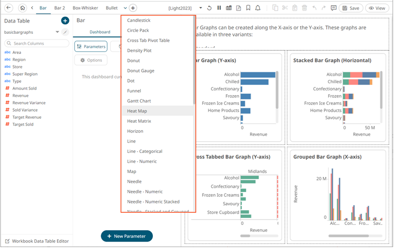Open the comments speech bubble icon
The height and width of the screenshot is (248, 394).
(x=333, y=8)
